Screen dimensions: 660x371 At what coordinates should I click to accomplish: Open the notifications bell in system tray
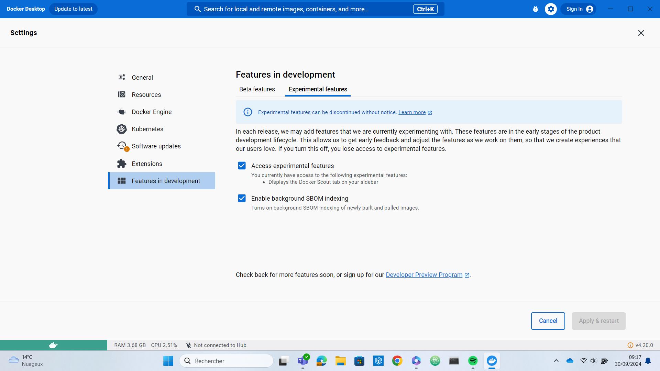(648, 361)
